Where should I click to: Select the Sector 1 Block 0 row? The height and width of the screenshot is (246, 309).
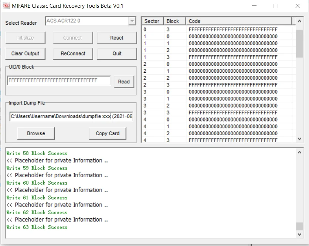[x=219, y=37]
